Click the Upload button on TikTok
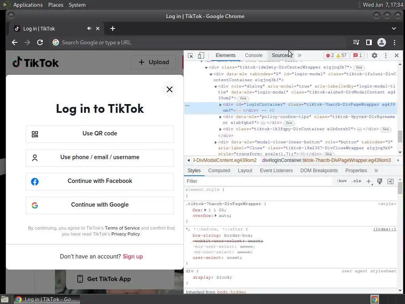Screen dimensions: 405x304 tap(153, 62)
